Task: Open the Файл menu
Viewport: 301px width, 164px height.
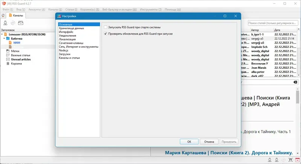Action: coord(8,9)
